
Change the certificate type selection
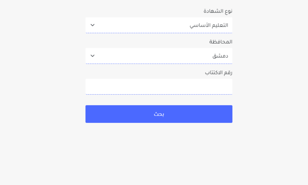pyautogui.click(x=159, y=25)
